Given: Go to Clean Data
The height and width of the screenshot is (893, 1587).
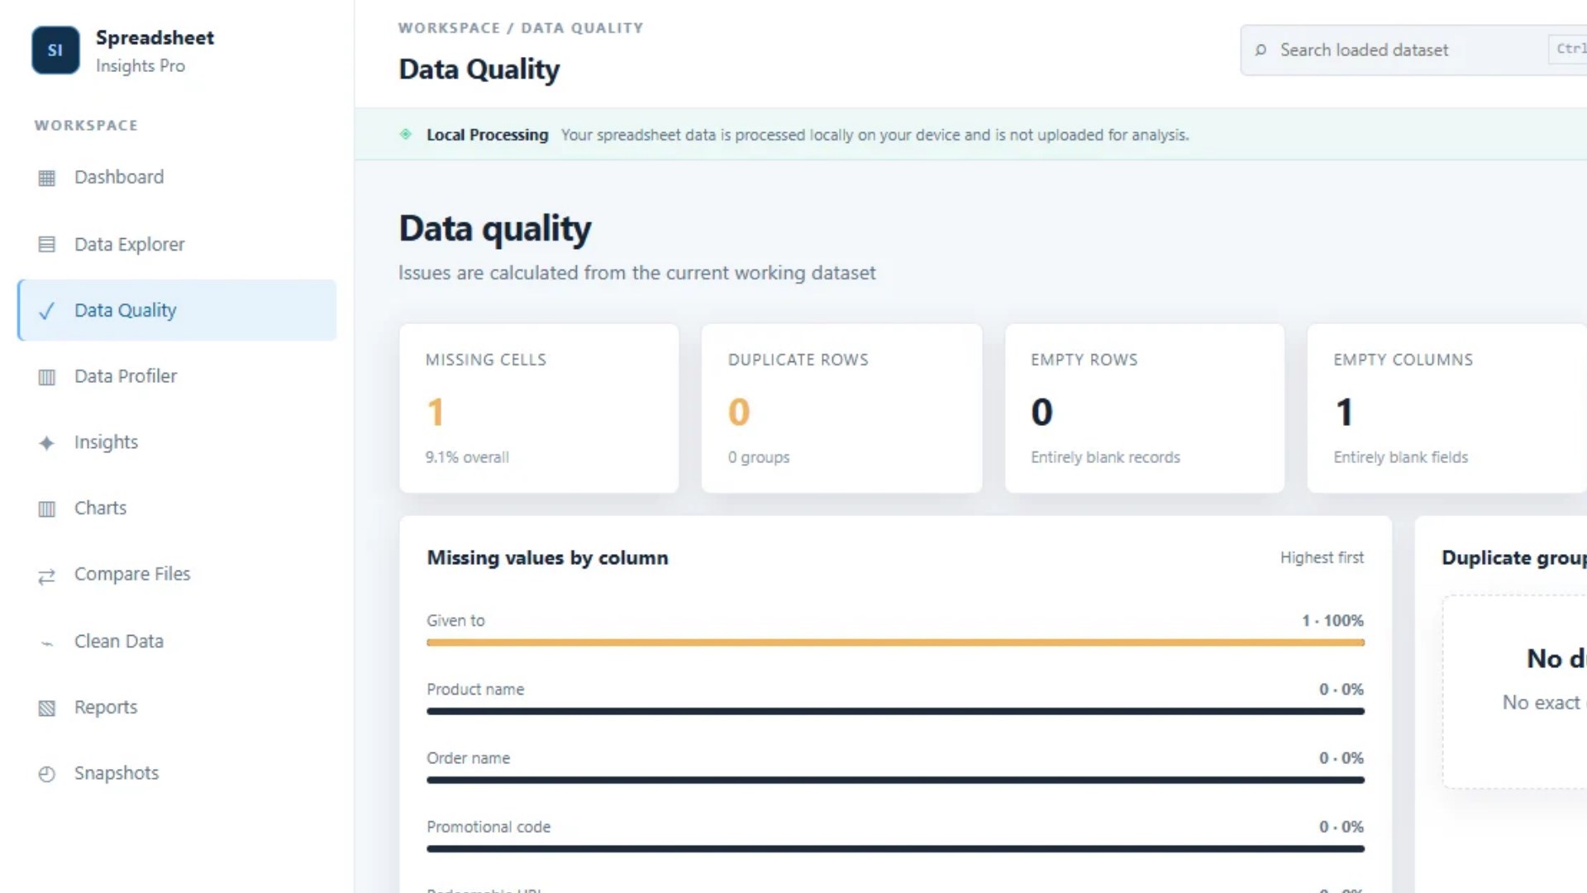Looking at the screenshot, I should coord(177,641).
